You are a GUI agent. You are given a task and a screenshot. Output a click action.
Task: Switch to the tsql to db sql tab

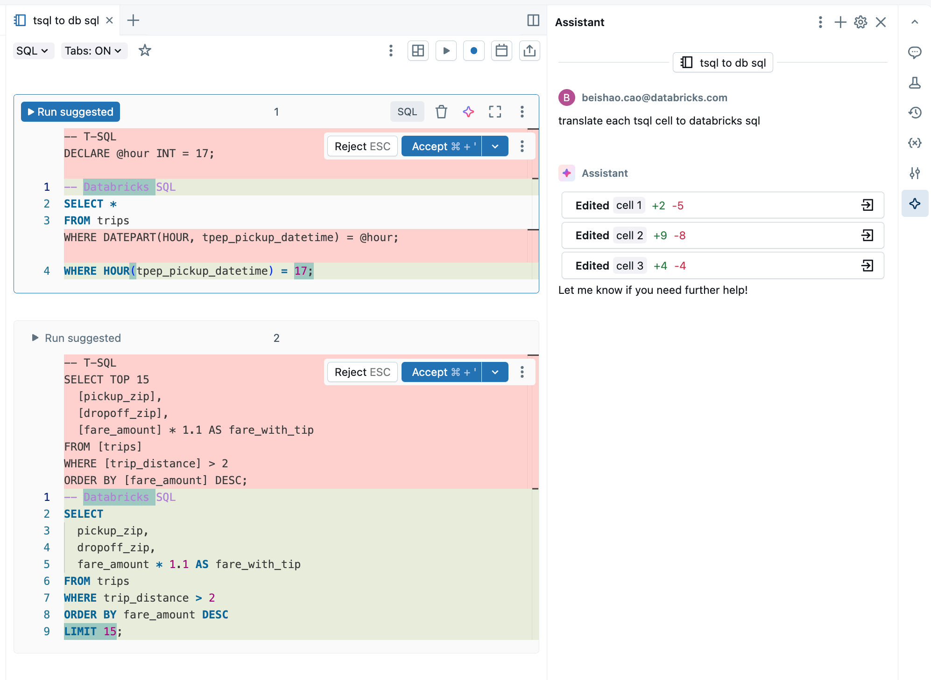coord(65,21)
